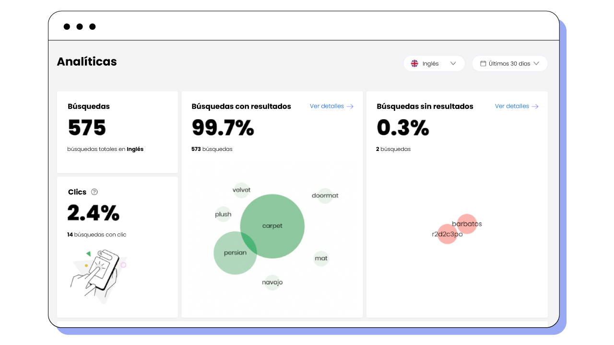Expand the Últimos 30 días date dropdown
The image size is (614, 345).
(509, 63)
